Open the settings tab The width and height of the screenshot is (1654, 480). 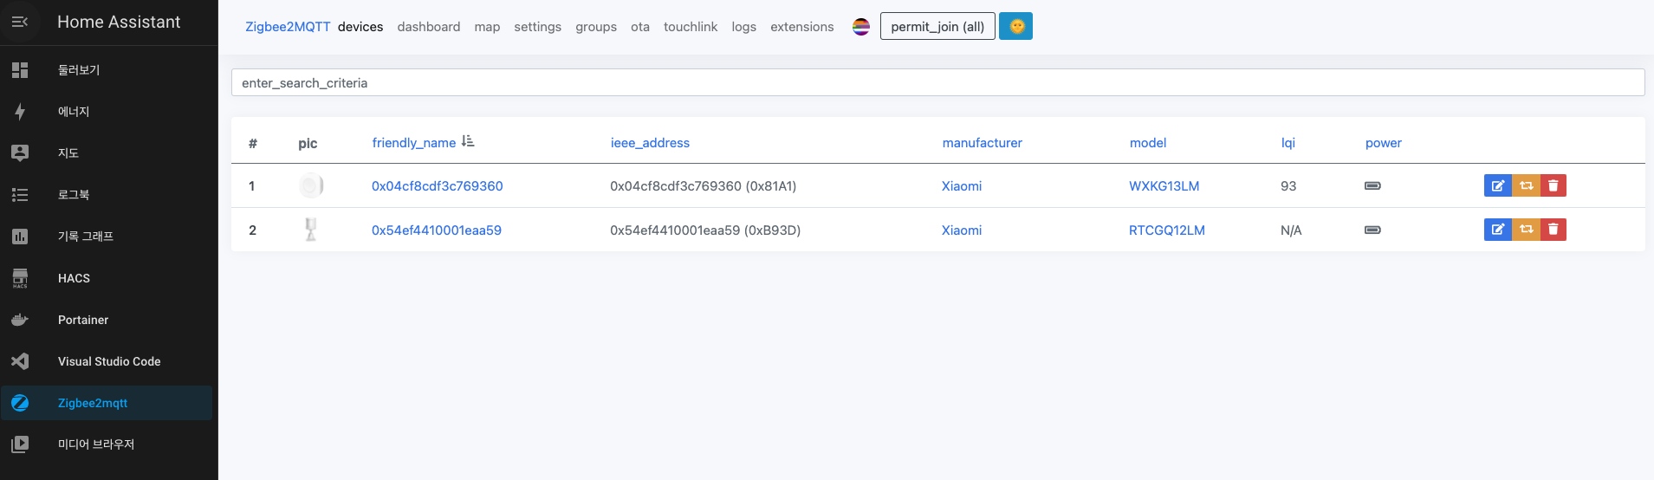(538, 27)
